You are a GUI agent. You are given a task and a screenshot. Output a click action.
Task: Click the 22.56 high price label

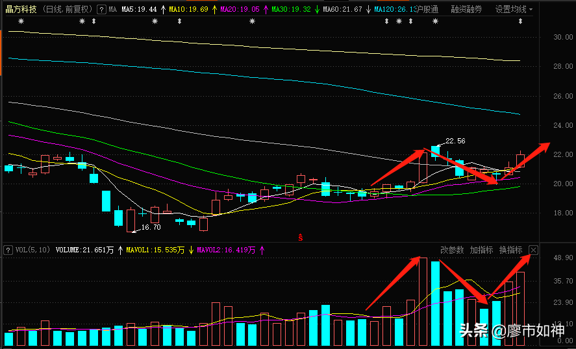coord(455,141)
